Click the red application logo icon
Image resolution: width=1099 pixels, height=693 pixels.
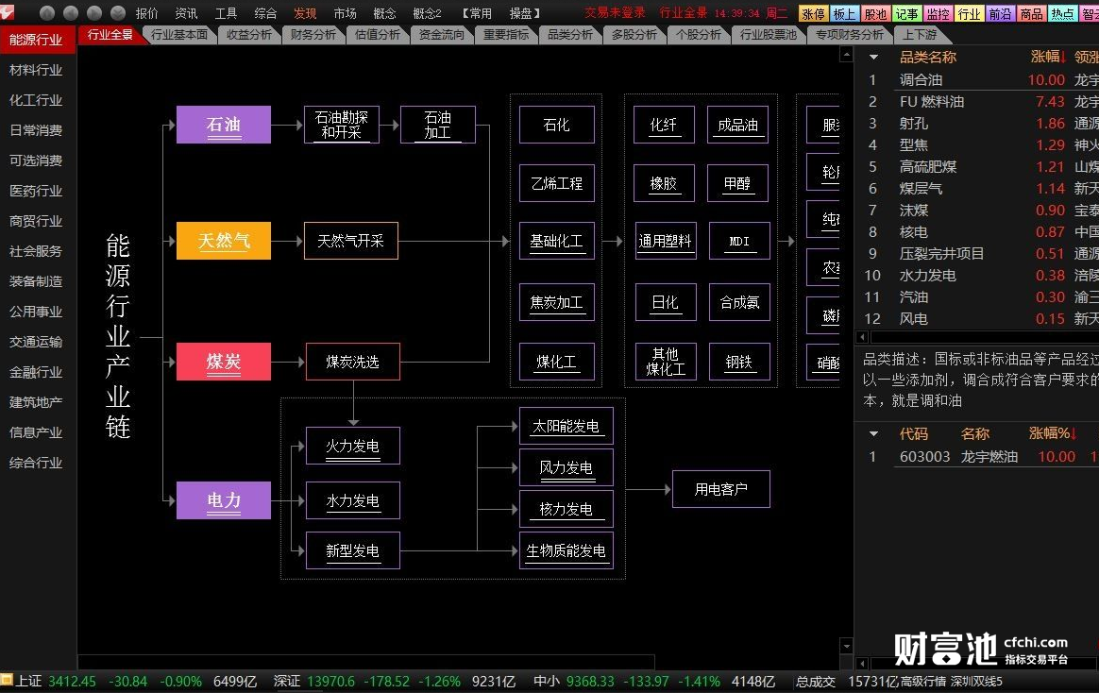click(8, 12)
